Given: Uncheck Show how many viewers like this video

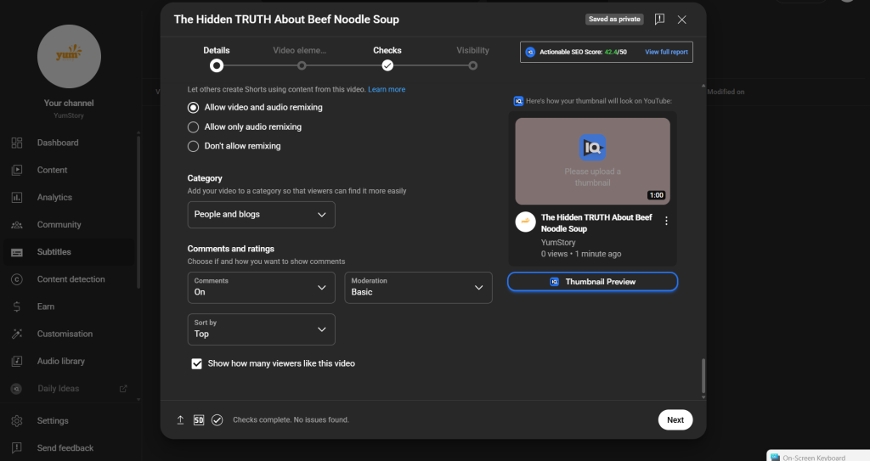Looking at the screenshot, I should click(197, 363).
